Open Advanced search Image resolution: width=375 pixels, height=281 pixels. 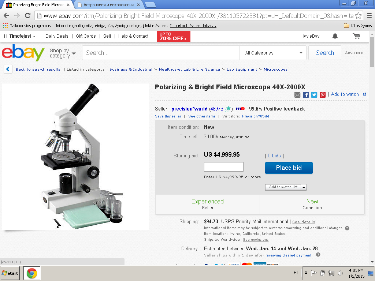click(354, 53)
